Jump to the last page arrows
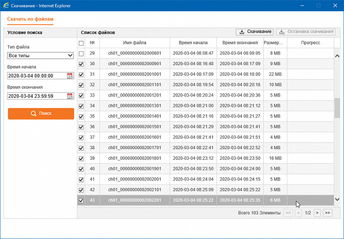The height and width of the screenshot is (239, 344). [x=328, y=213]
